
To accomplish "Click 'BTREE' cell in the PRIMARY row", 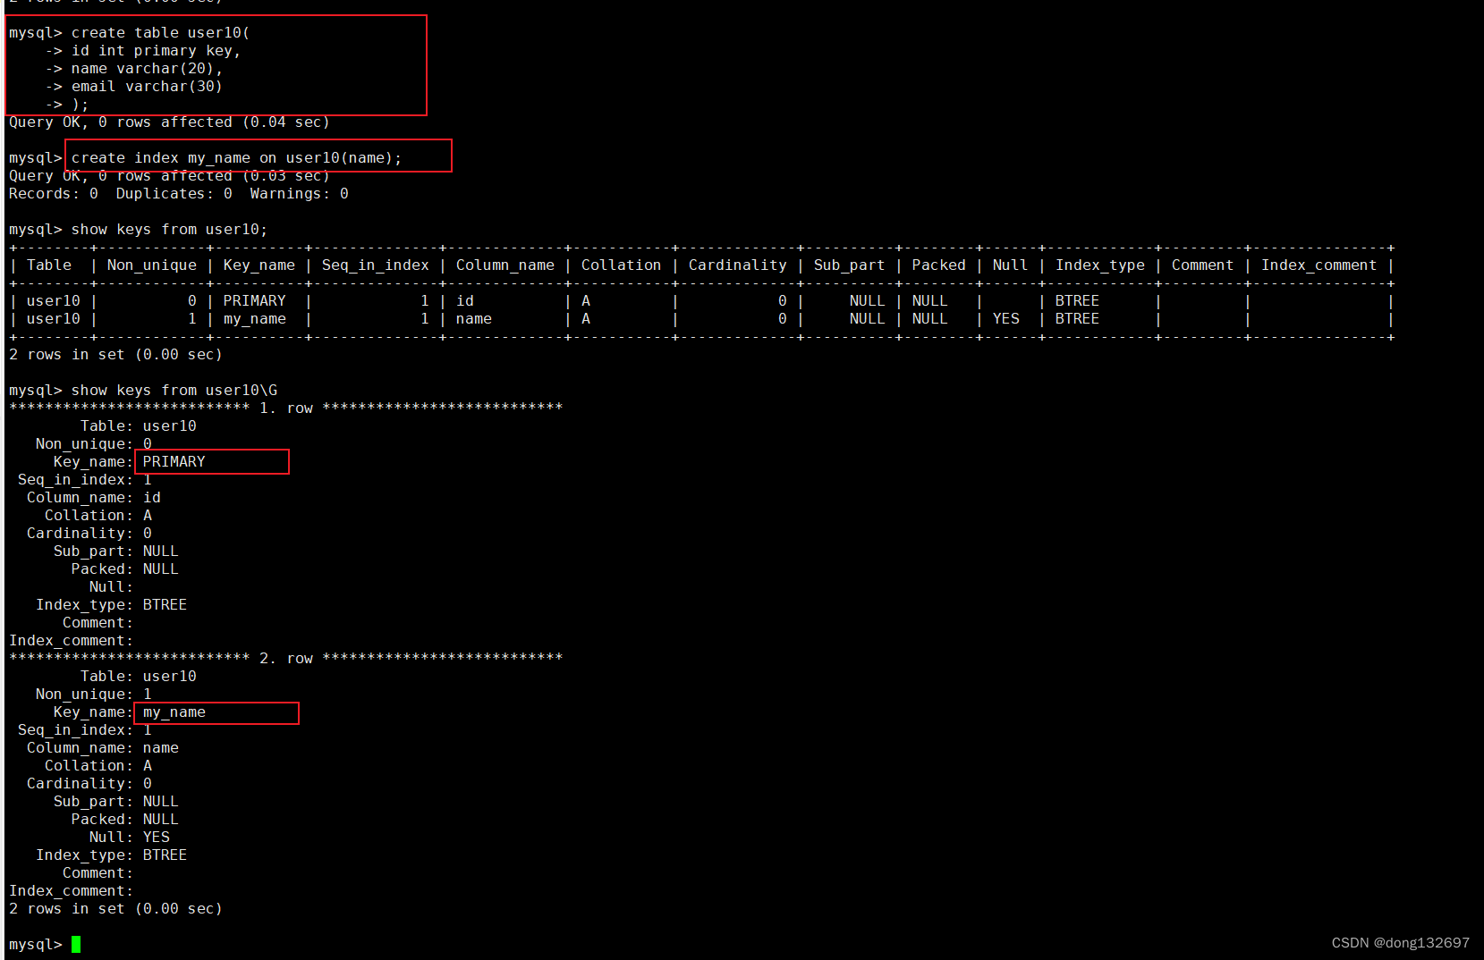I will click(x=1078, y=301).
